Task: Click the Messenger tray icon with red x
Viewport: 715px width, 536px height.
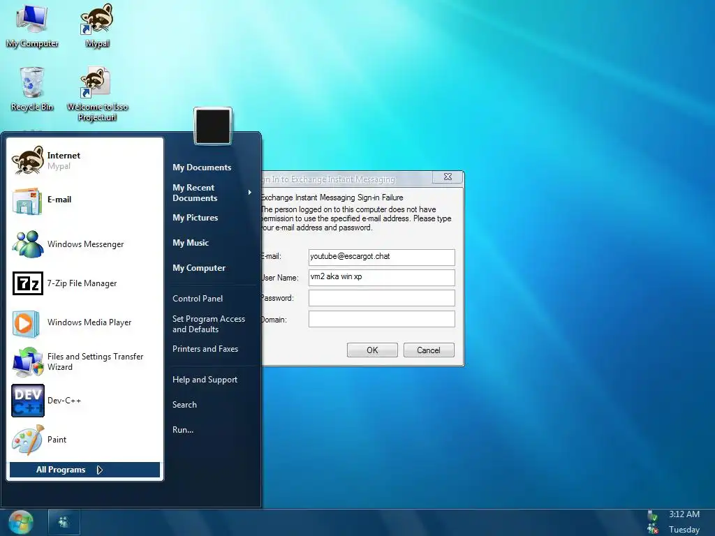Action: click(x=653, y=529)
